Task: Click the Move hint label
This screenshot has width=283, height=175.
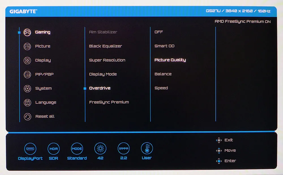Action: (x=230, y=150)
